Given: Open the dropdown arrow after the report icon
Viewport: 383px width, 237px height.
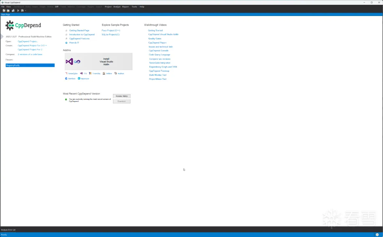Looking at the screenshot, I should point(26,11).
